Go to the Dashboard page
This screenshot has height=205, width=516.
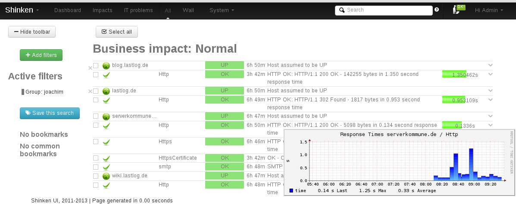[x=68, y=10]
